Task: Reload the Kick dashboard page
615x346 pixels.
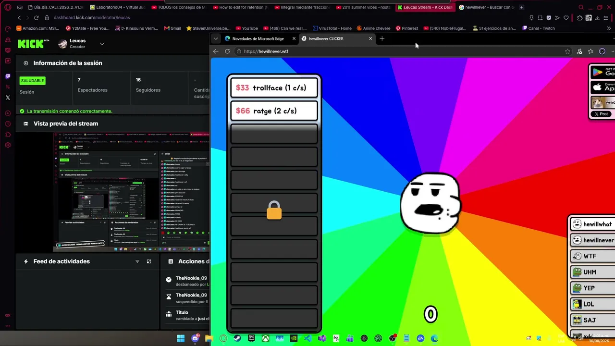Action: pos(36,18)
